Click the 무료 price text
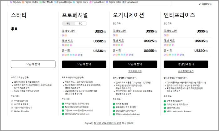 pyautogui.click(x=14, y=29)
